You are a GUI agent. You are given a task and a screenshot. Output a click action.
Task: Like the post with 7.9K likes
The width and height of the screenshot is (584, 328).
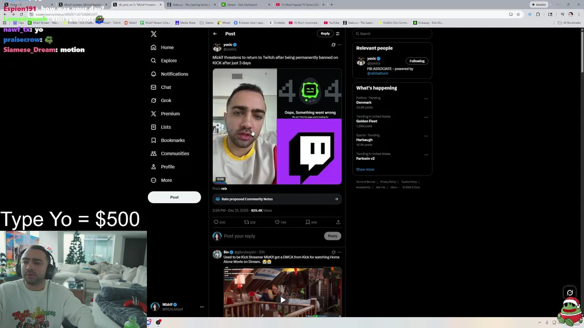pyautogui.click(x=277, y=222)
